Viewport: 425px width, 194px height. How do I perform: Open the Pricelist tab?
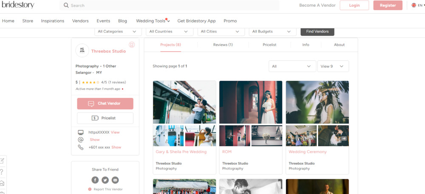click(x=269, y=45)
